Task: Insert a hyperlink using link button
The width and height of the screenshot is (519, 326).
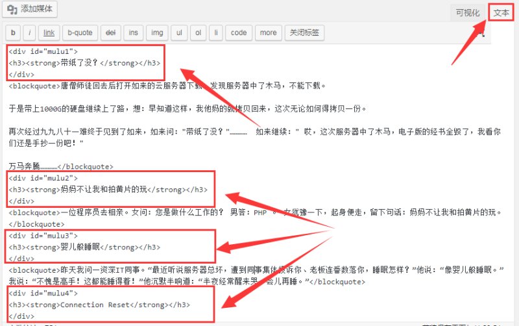Action: [49, 32]
